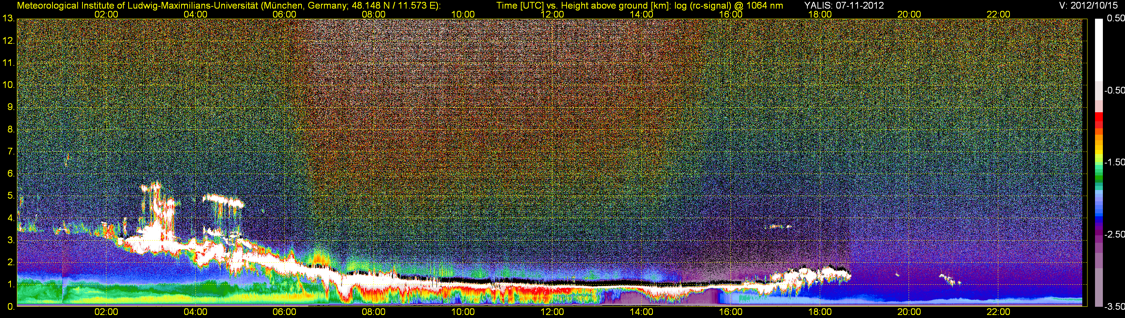The height and width of the screenshot is (318, 1125).
Task: Click '16:00' on the upper time axis
Action: (x=730, y=14)
